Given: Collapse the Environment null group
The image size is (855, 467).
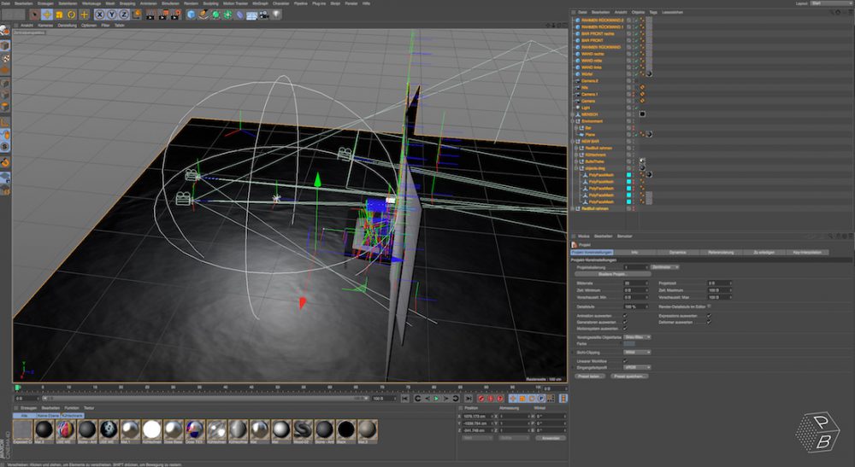Looking at the screenshot, I should 573,121.
